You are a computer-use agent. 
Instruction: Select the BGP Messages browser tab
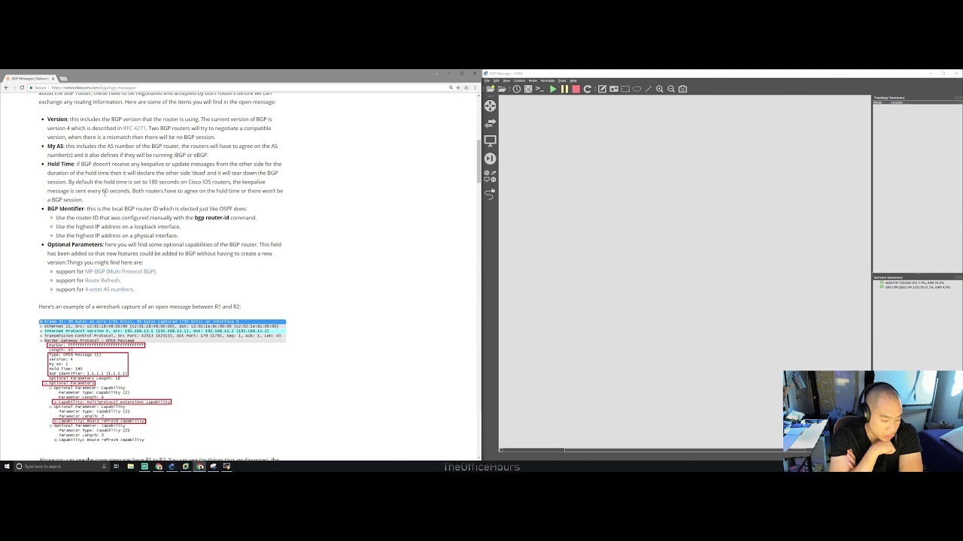tap(29, 78)
